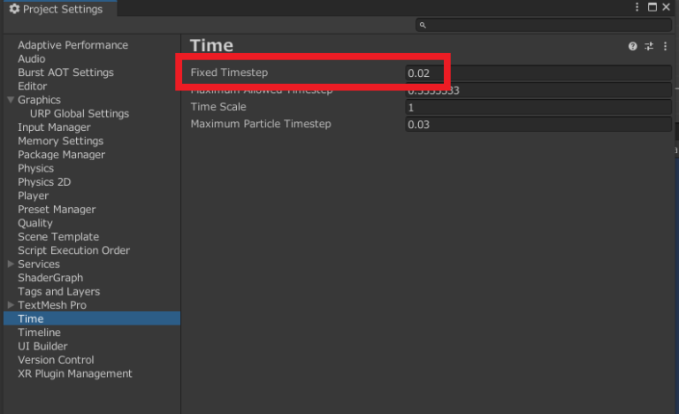
Task: Open URP Global Settings
Action: [x=80, y=113]
